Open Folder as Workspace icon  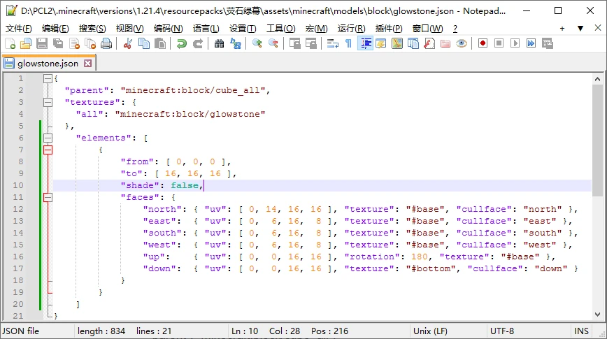pos(445,43)
